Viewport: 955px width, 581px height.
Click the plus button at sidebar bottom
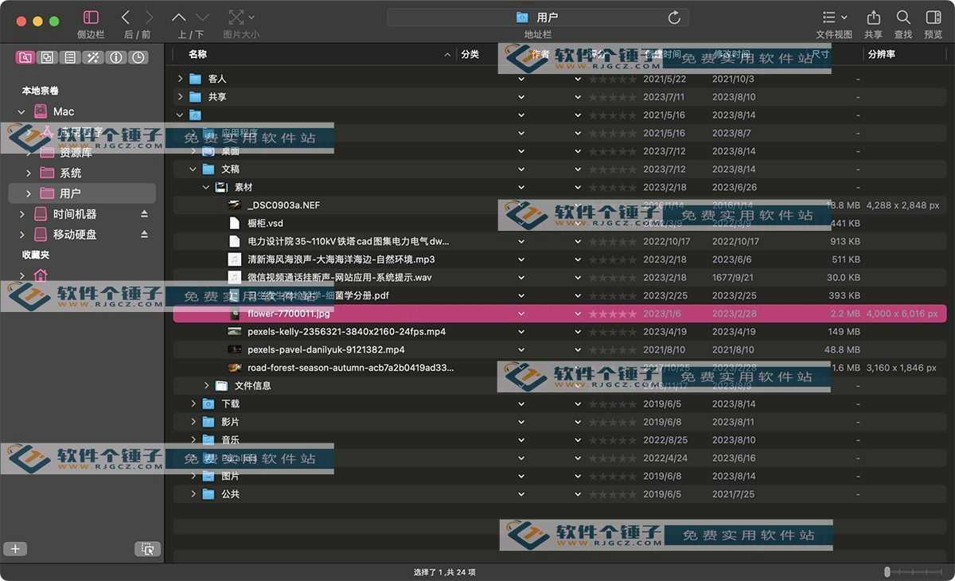click(15, 549)
